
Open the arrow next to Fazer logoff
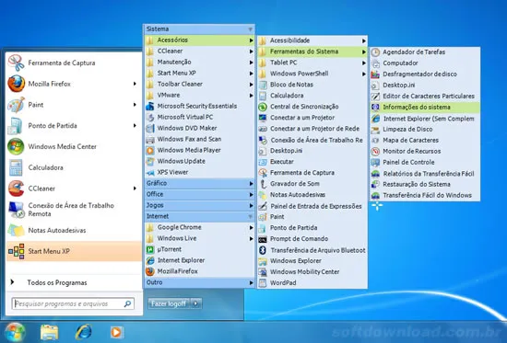[x=196, y=303]
